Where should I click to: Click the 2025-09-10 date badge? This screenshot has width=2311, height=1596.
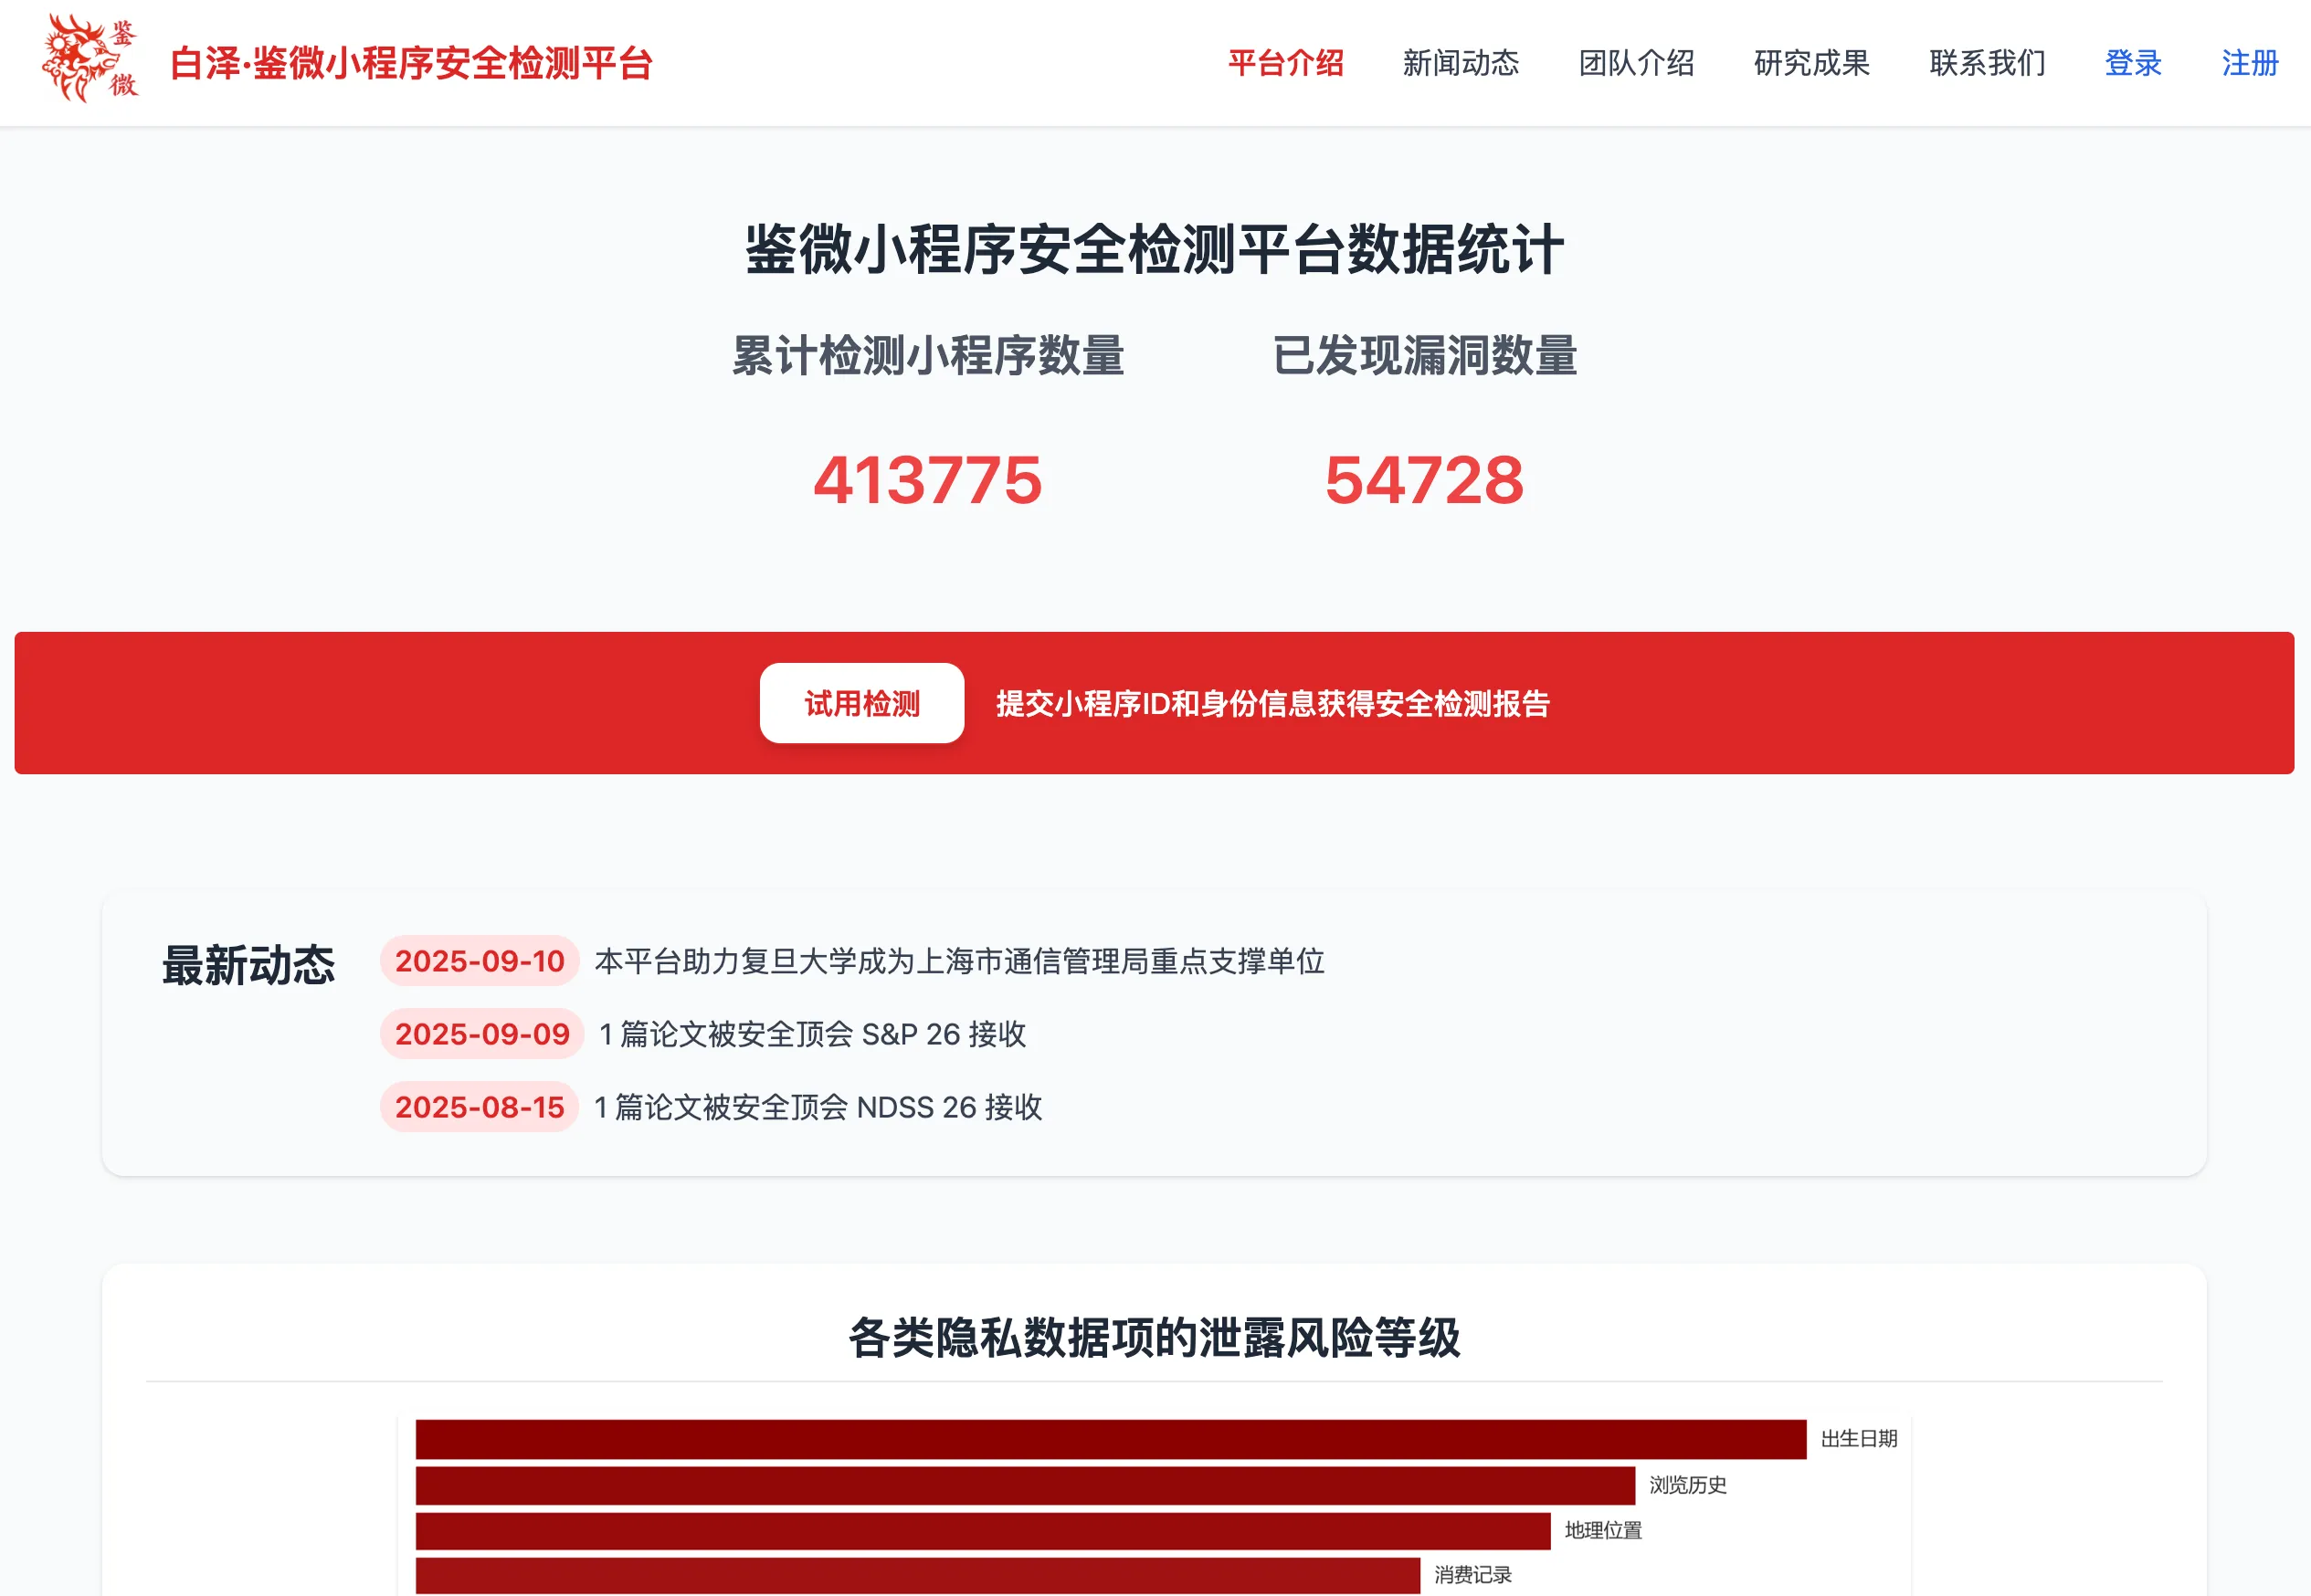pos(480,961)
